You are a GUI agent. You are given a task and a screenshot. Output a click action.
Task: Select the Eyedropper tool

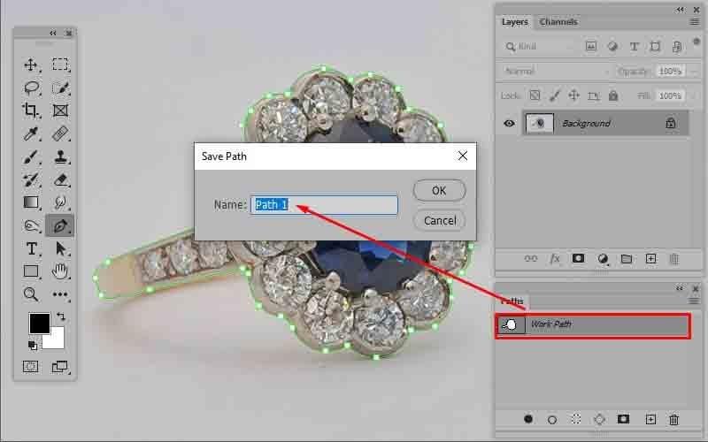[x=31, y=134]
